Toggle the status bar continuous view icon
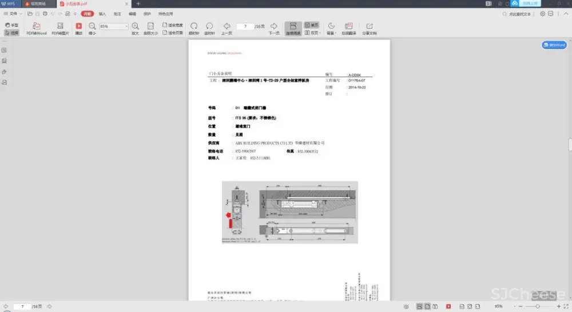This screenshot has height=312, width=572. coord(419,306)
